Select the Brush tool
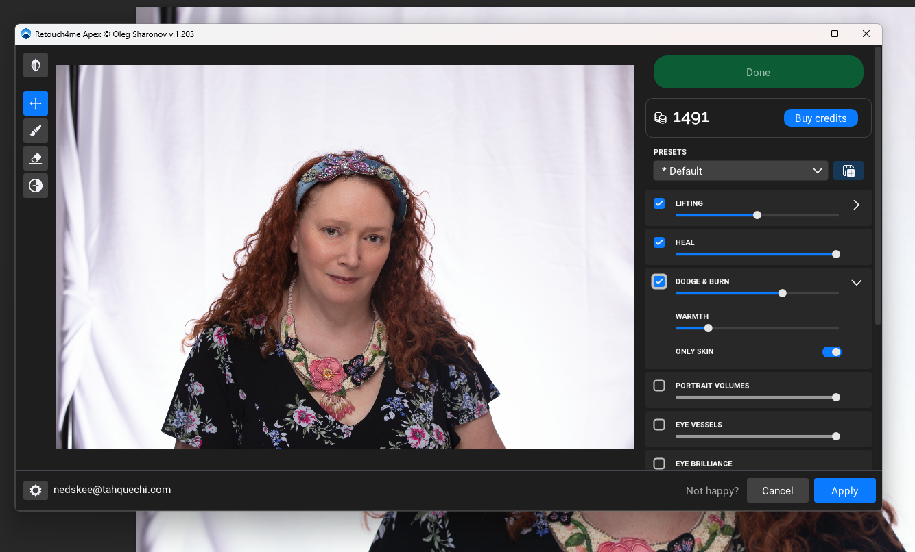The image size is (915, 552). (x=36, y=131)
